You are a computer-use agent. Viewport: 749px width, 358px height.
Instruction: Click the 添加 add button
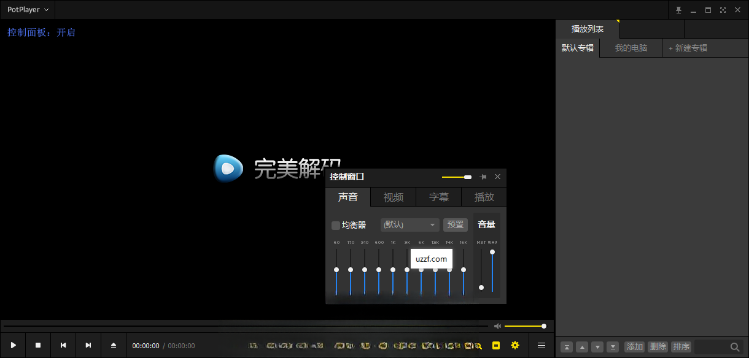pyautogui.click(x=635, y=347)
